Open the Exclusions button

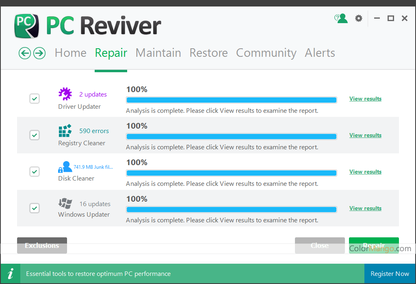tap(42, 245)
